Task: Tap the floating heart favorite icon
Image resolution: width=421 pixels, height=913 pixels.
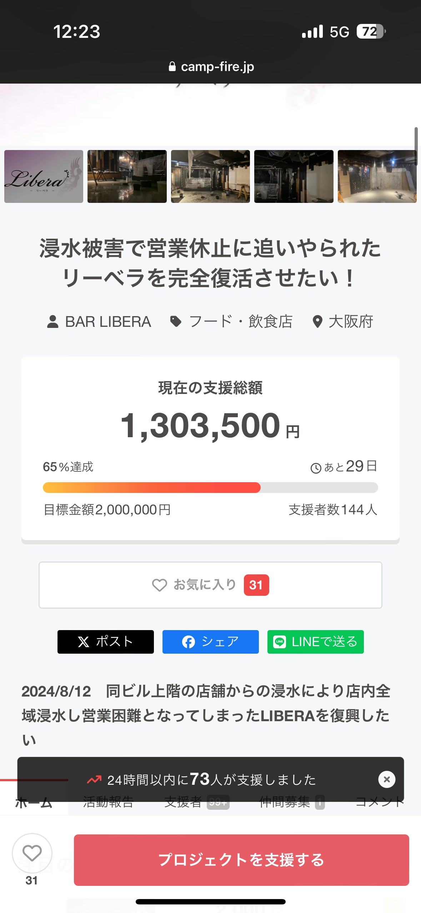Action: [x=32, y=853]
